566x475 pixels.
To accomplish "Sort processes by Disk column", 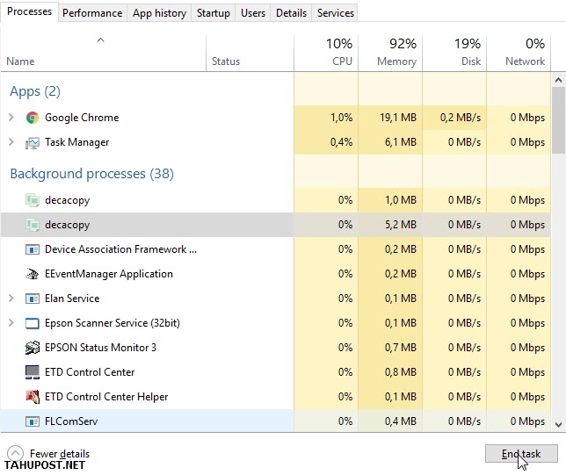I will pos(454,54).
